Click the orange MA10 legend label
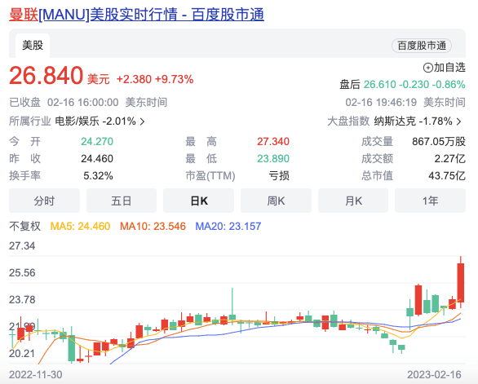478x384 pixels. click(x=153, y=226)
